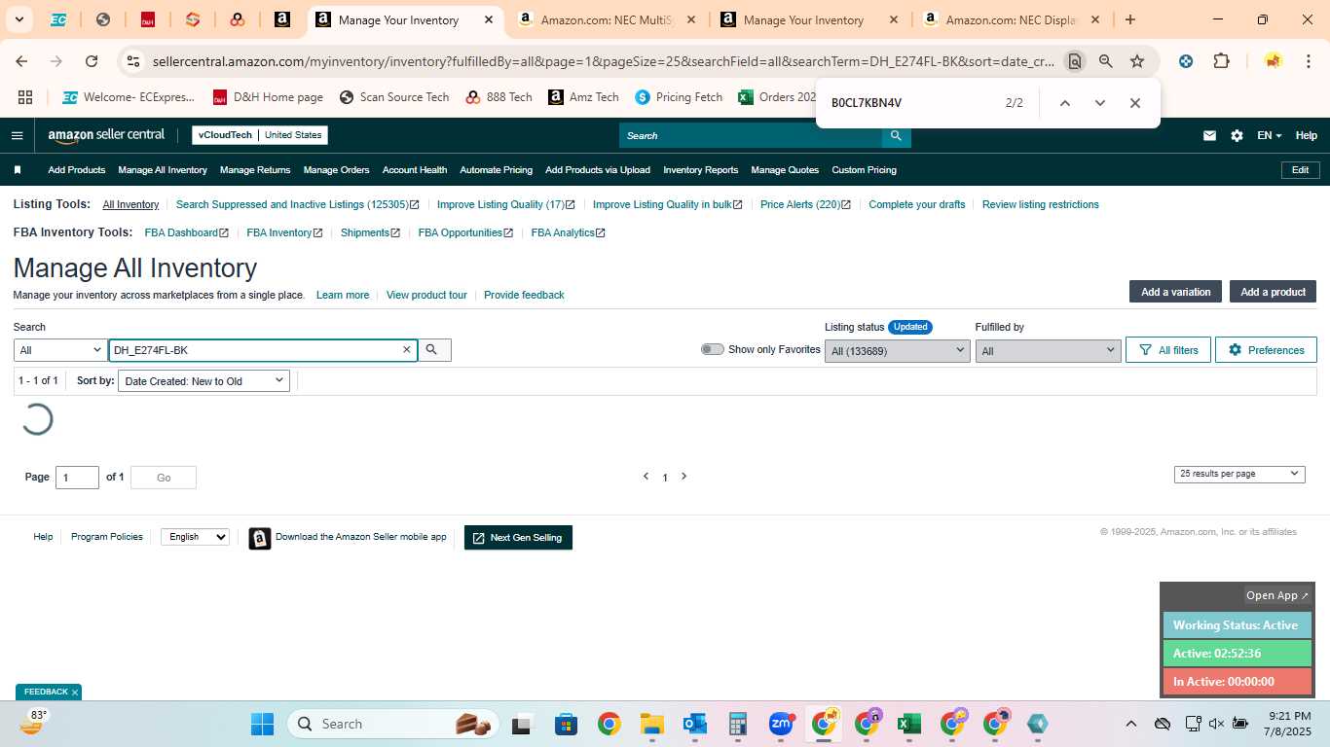The width and height of the screenshot is (1330, 747).
Task: Expand the Chrome tab search dropdown
Action: pyautogui.click(x=18, y=19)
